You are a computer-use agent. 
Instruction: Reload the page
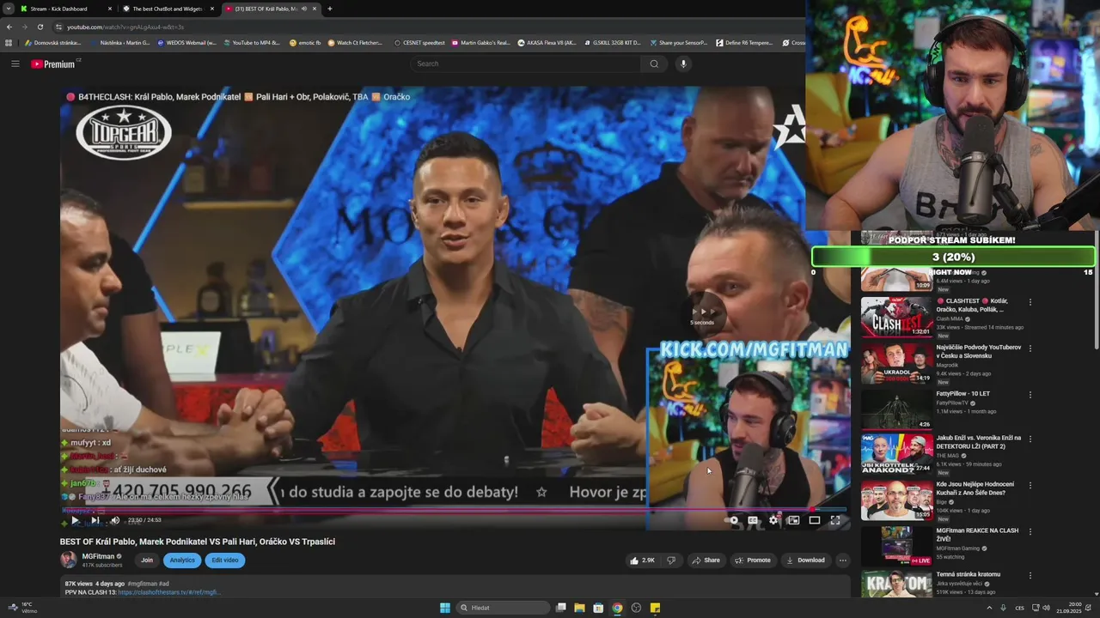click(x=40, y=27)
